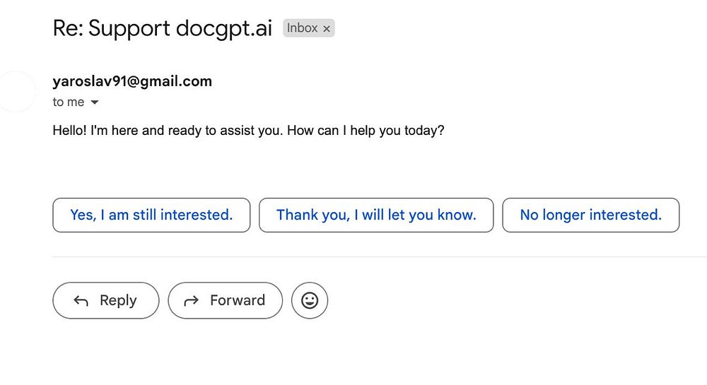Choose smart reply "Yes, I am still interested."
The height and width of the screenshot is (385, 707).
151,215
